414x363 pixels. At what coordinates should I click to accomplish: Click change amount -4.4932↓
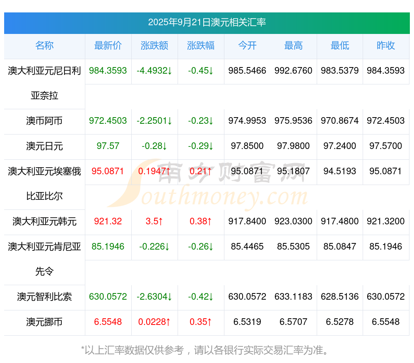pos(154,71)
